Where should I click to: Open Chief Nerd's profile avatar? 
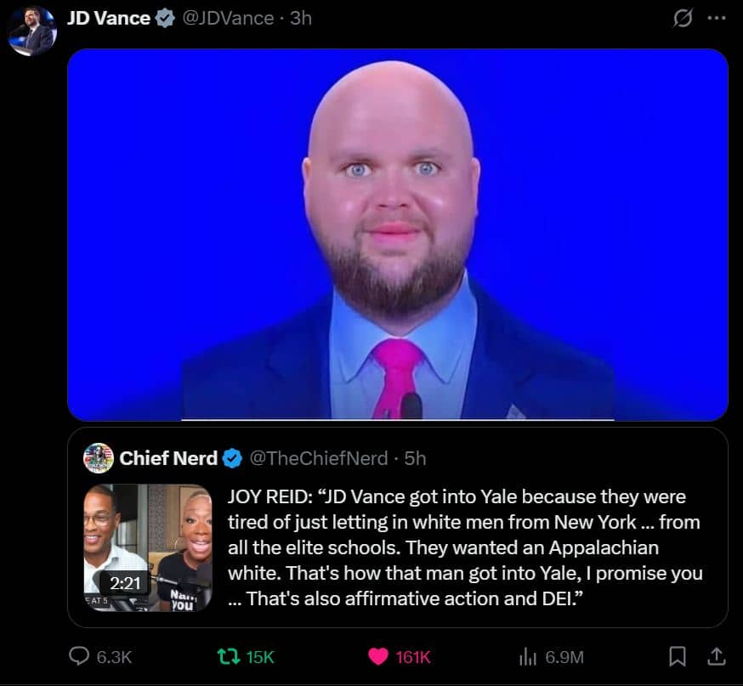pyautogui.click(x=99, y=458)
